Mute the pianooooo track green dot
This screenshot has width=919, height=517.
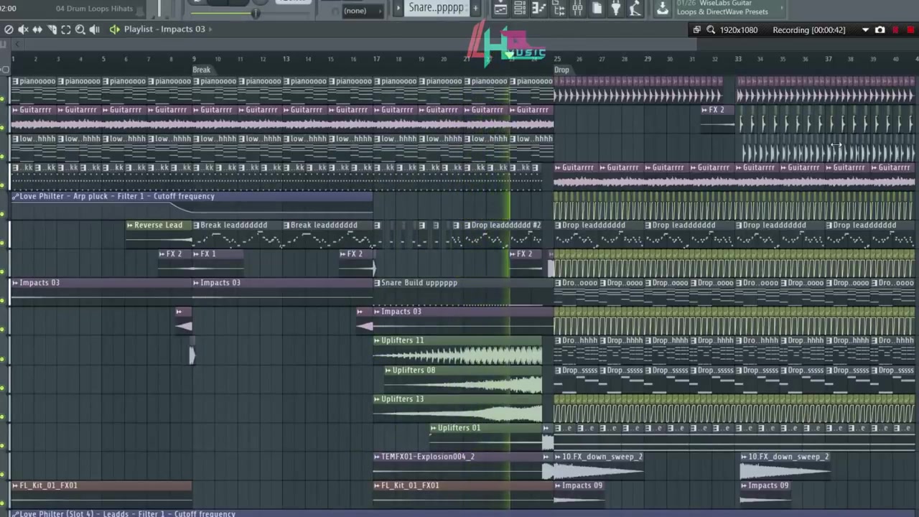[x=3, y=98]
